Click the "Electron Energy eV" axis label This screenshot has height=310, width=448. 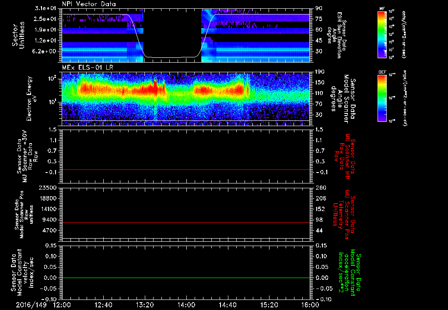[32, 99]
